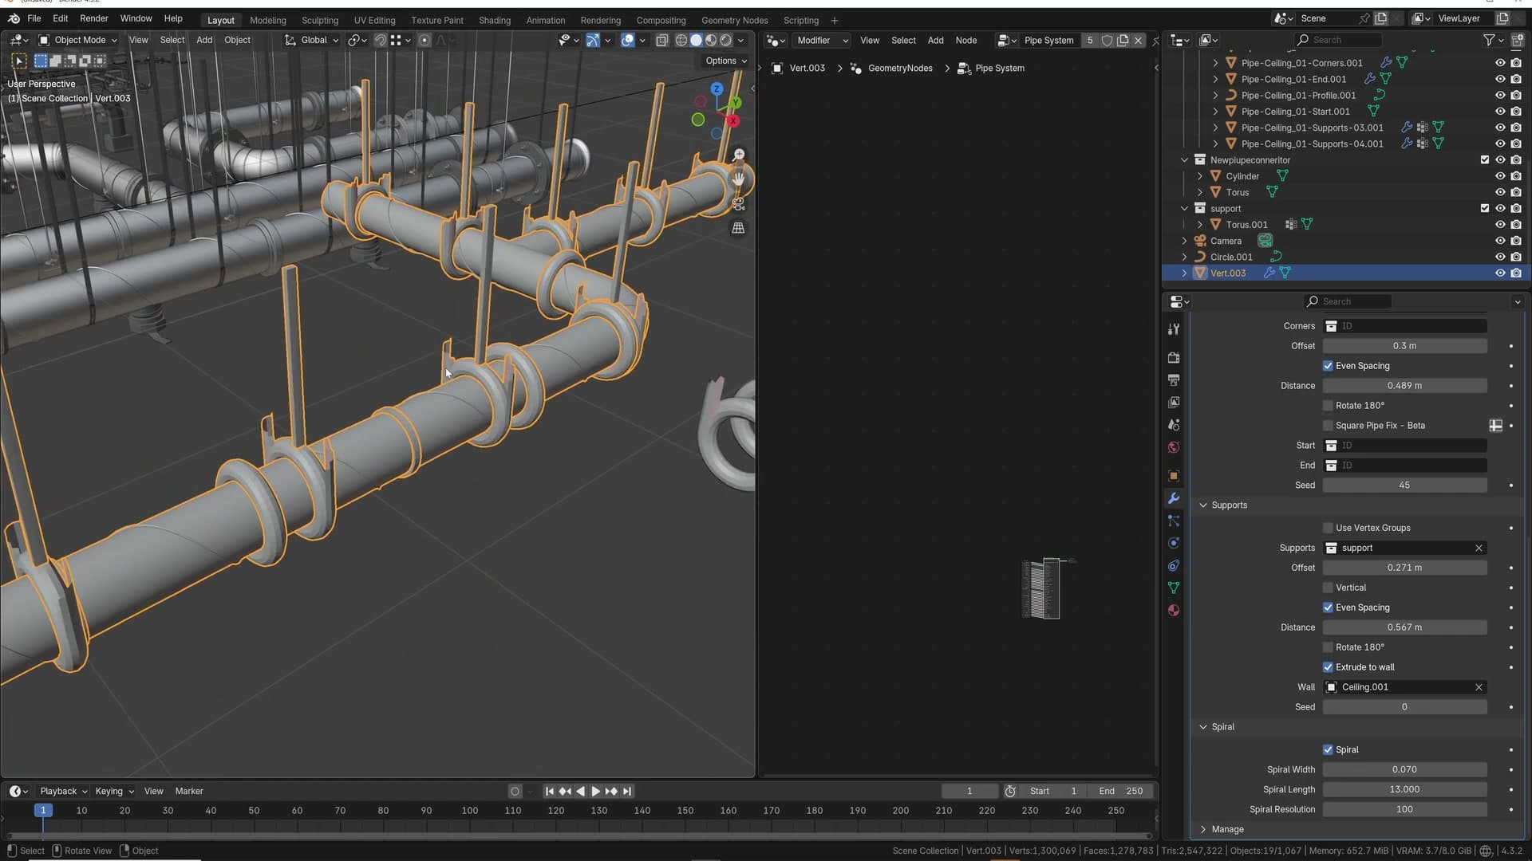Switch perspective/orthographic grid gizmo icon

(739, 228)
